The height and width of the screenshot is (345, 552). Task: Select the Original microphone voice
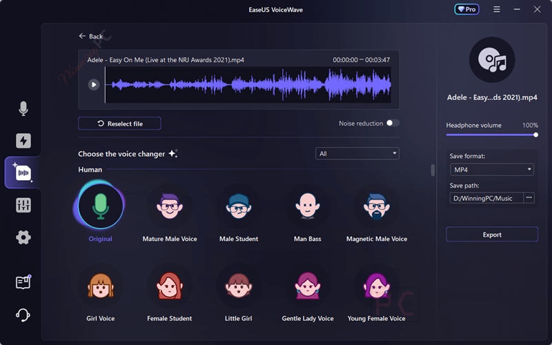[x=101, y=206]
